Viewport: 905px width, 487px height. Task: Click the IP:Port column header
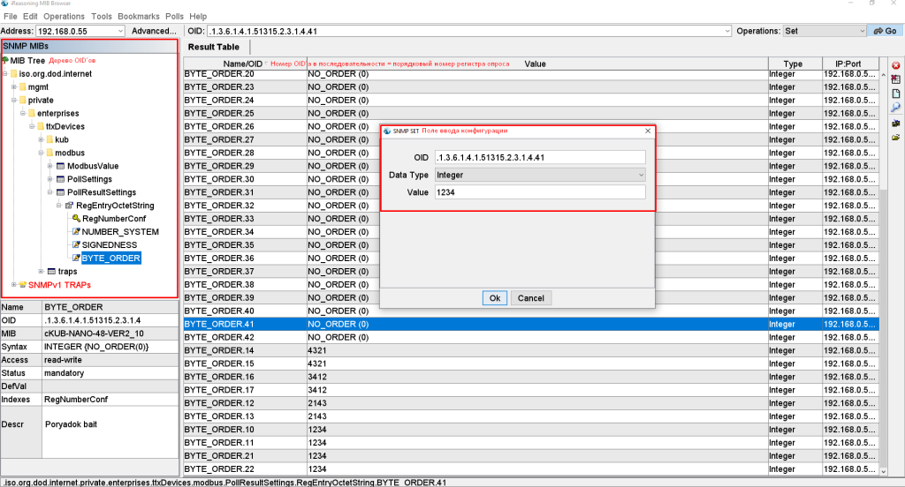click(x=849, y=64)
